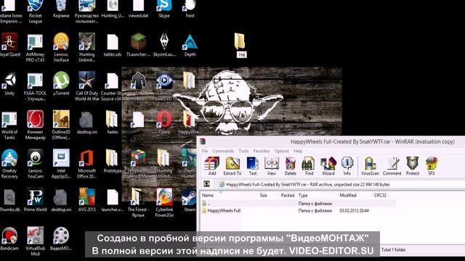Select the Prototype folder on desktop
Screen dimensions: 465x261
(113, 161)
